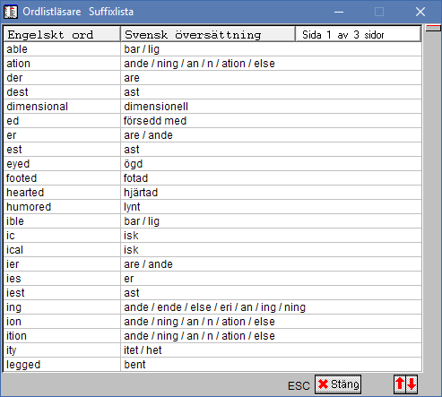
Task: Click the Ordlistläsare app icon in title bar
Action: pyautogui.click(x=11, y=12)
